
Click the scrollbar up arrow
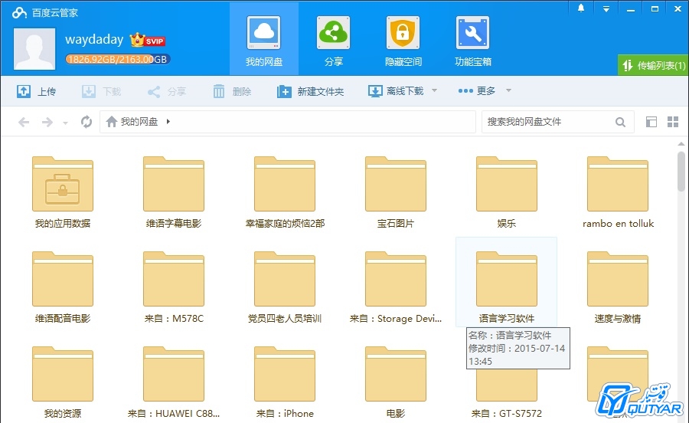[681, 144]
